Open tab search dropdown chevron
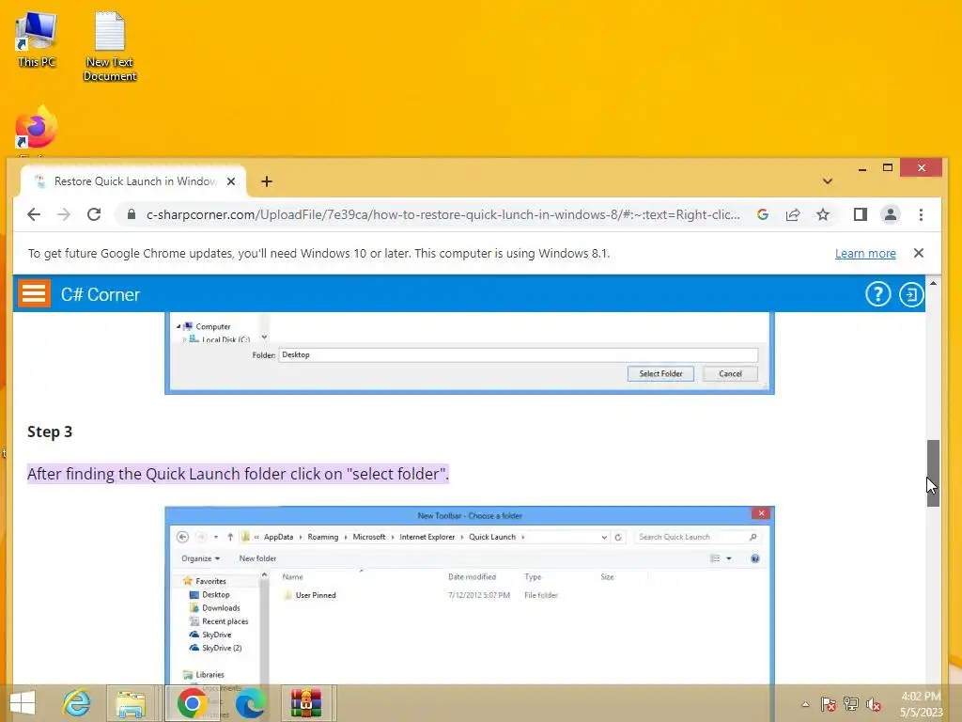The width and height of the screenshot is (962, 722). [x=827, y=181]
